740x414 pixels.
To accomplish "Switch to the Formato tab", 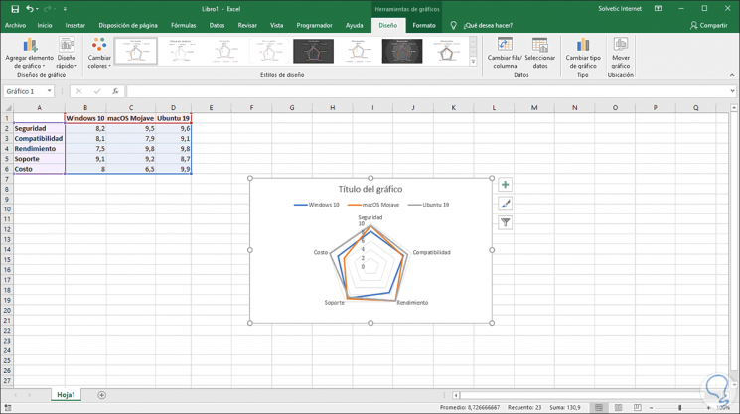I will pos(424,26).
